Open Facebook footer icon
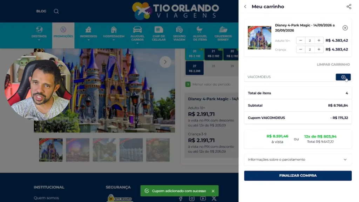The image size is (359, 202). point(181,198)
